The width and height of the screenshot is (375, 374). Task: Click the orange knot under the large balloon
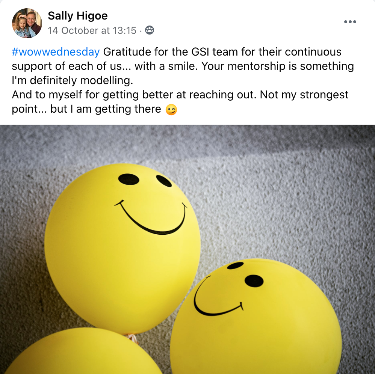[x=132, y=338]
